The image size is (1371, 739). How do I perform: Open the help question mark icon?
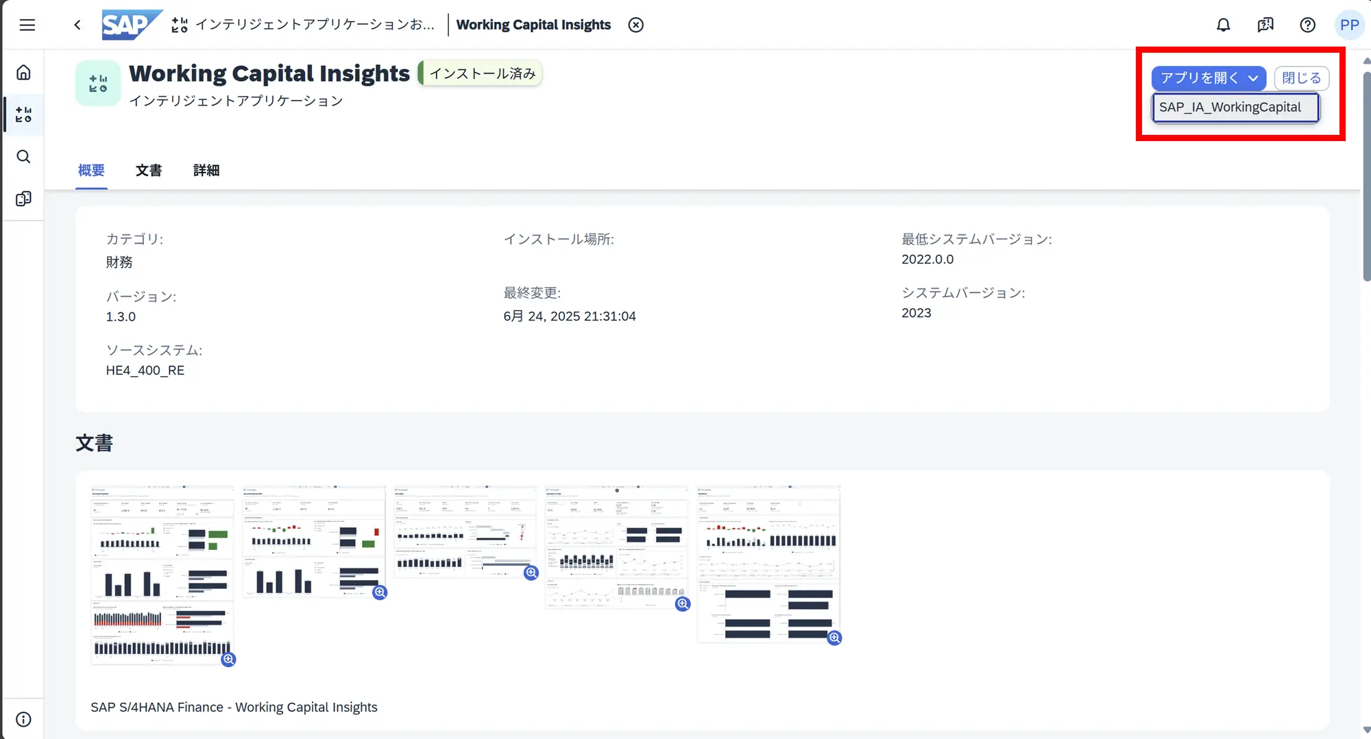(x=1307, y=25)
